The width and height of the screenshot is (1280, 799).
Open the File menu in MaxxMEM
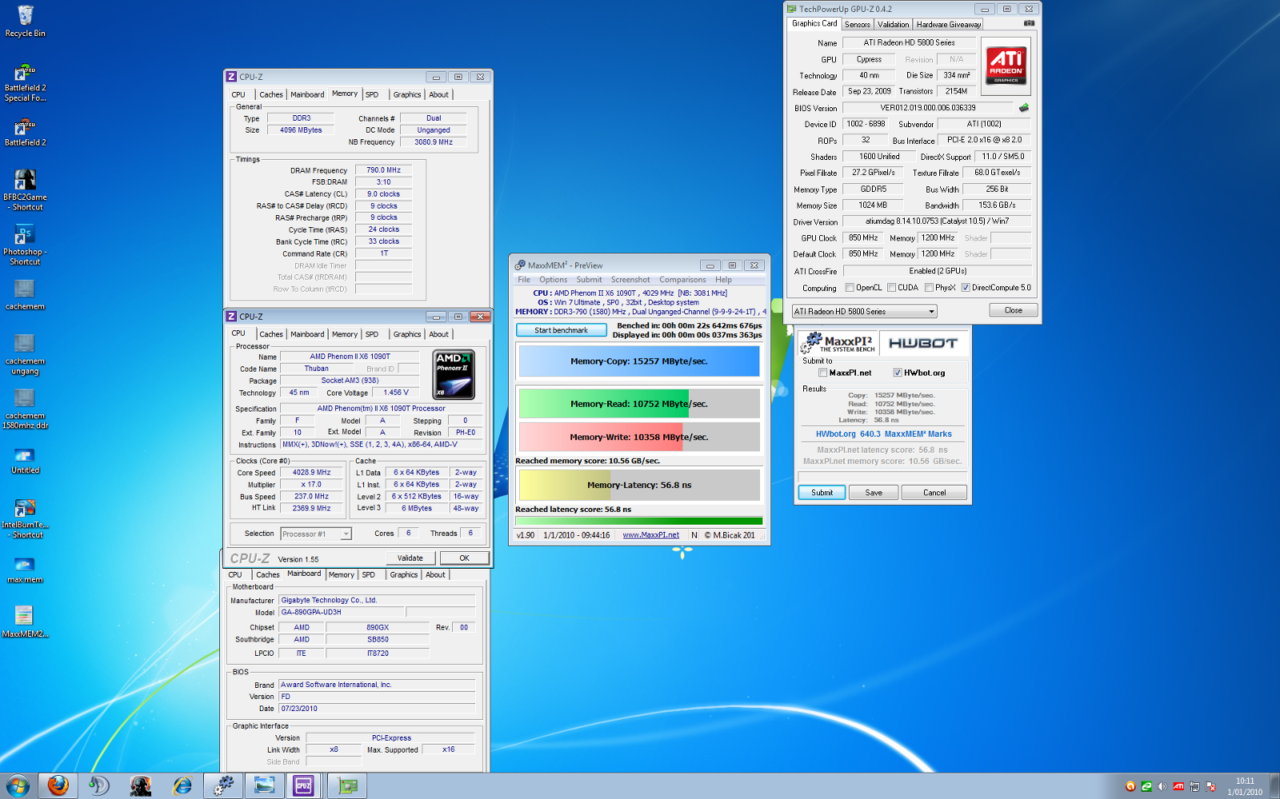coord(524,280)
